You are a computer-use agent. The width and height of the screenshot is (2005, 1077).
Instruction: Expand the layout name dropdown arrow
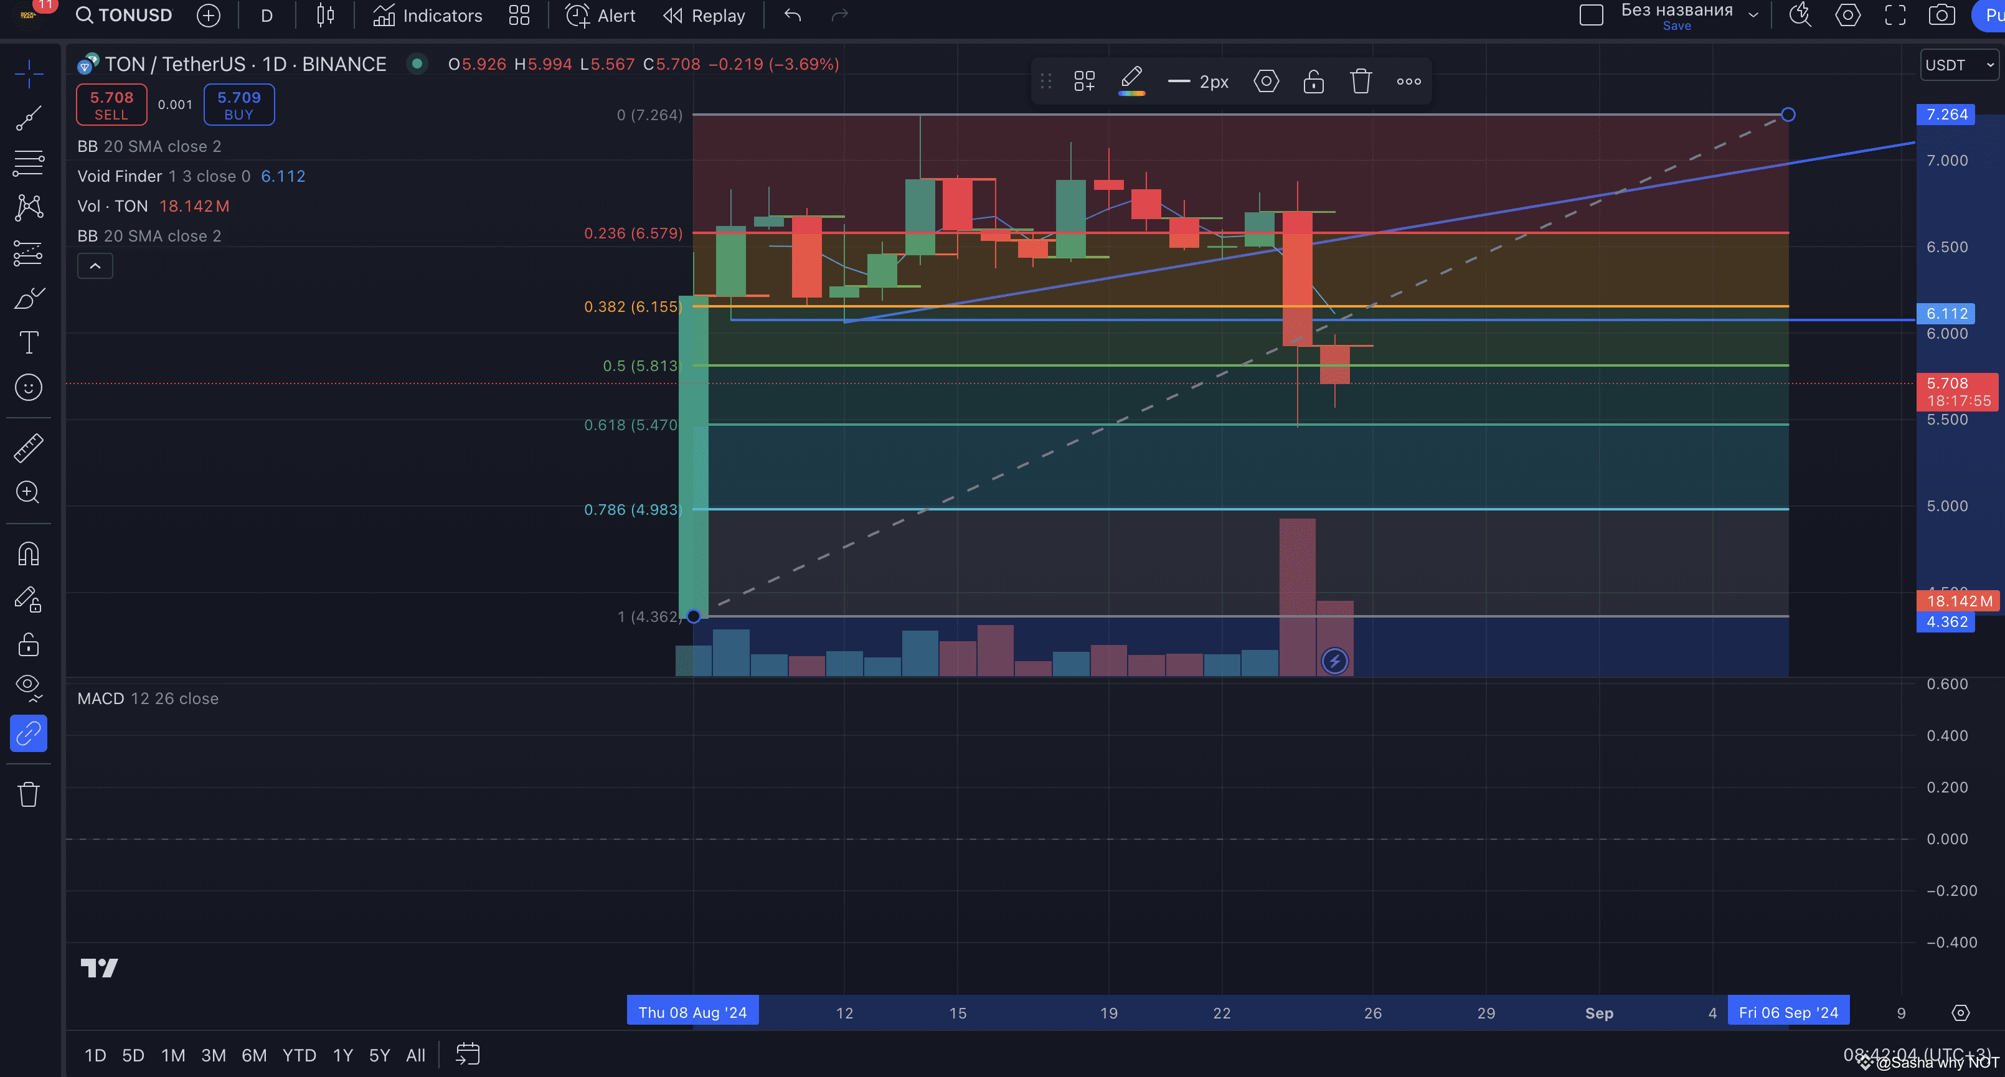1753,15
